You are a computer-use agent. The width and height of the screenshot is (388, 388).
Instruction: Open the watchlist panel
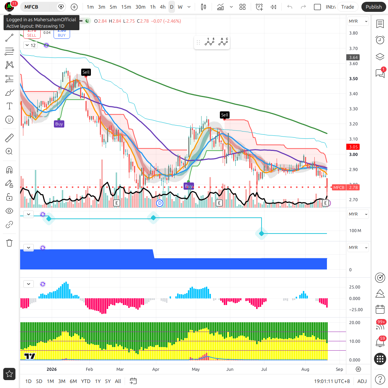(380, 24)
